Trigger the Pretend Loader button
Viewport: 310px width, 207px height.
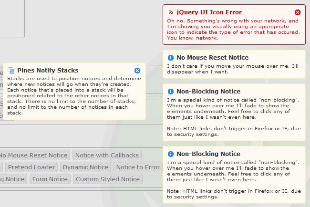pyautogui.click(x=31, y=167)
